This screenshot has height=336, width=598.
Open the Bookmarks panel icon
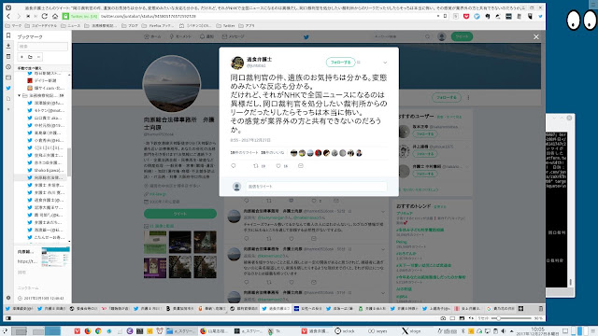coord(8,35)
